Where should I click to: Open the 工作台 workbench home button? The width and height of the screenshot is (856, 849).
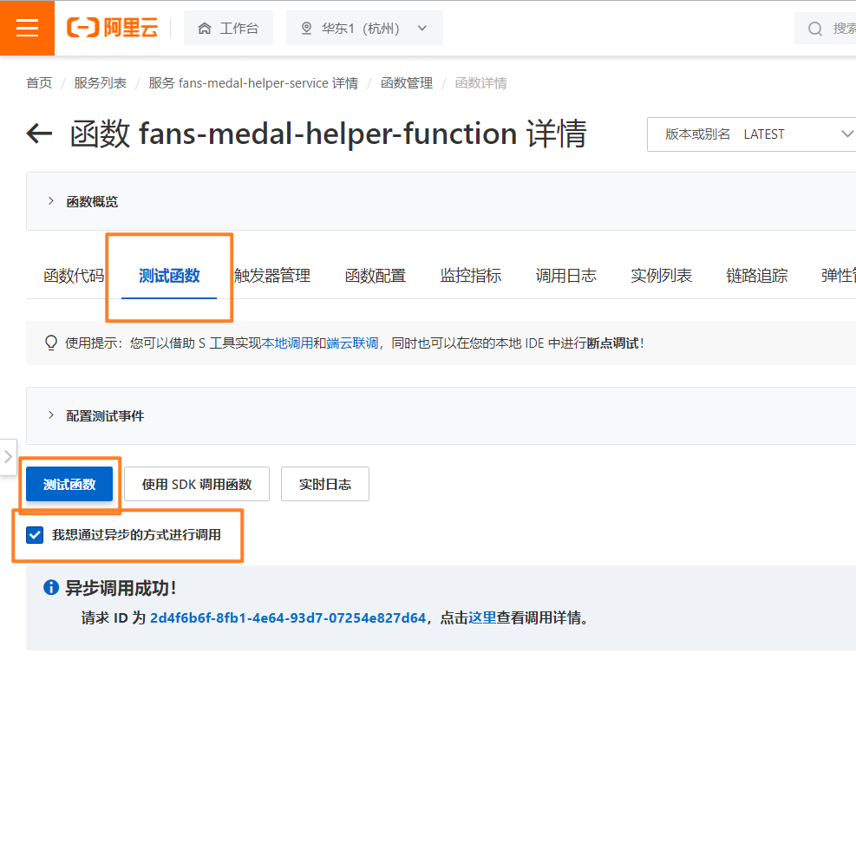pyautogui.click(x=228, y=29)
